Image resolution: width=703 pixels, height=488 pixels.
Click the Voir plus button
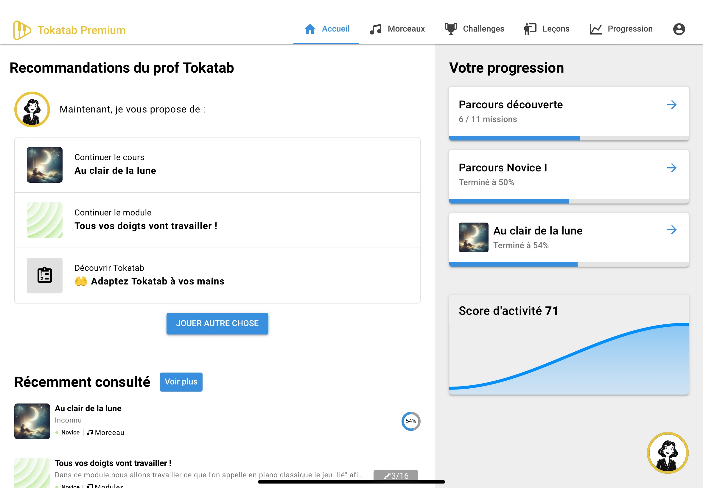pyautogui.click(x=181, y=381)
